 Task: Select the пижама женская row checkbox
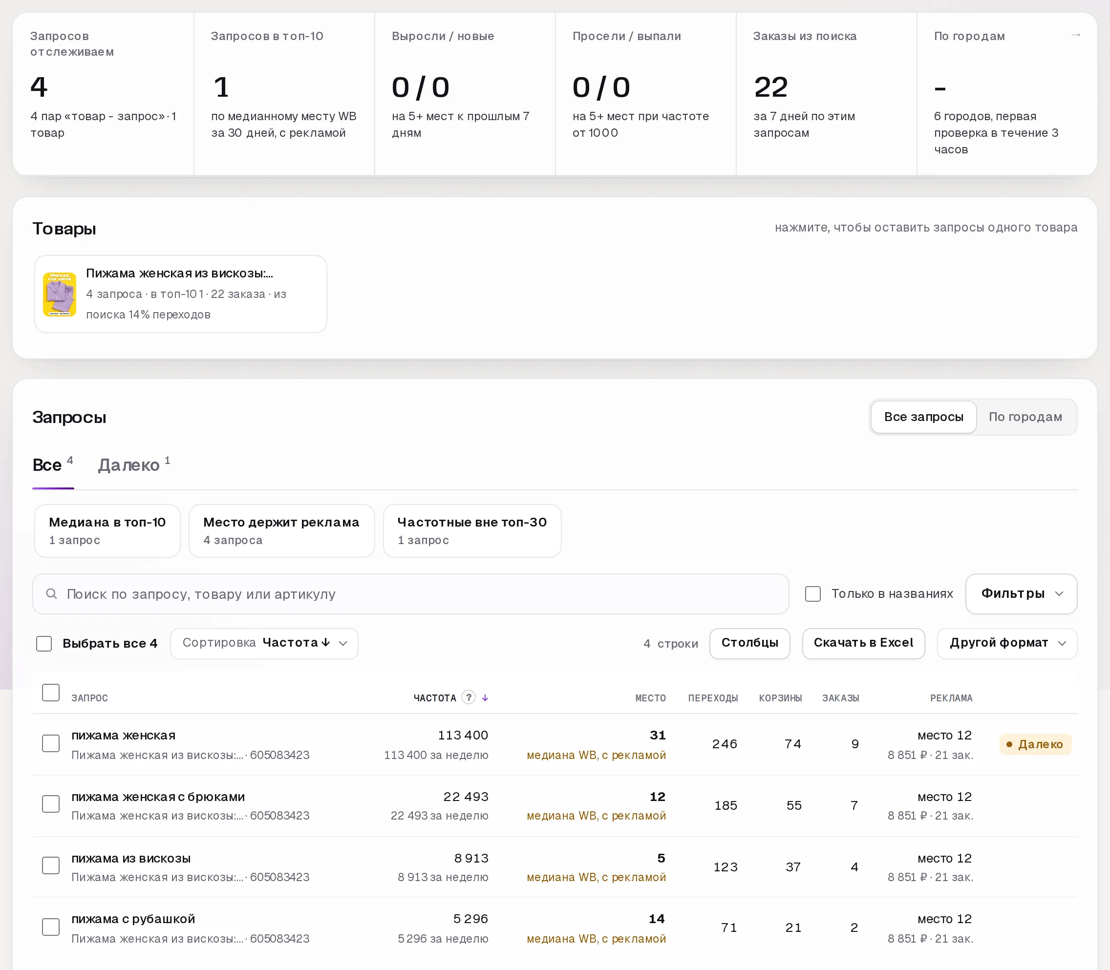pyautogui.click(x=51, y=743)
